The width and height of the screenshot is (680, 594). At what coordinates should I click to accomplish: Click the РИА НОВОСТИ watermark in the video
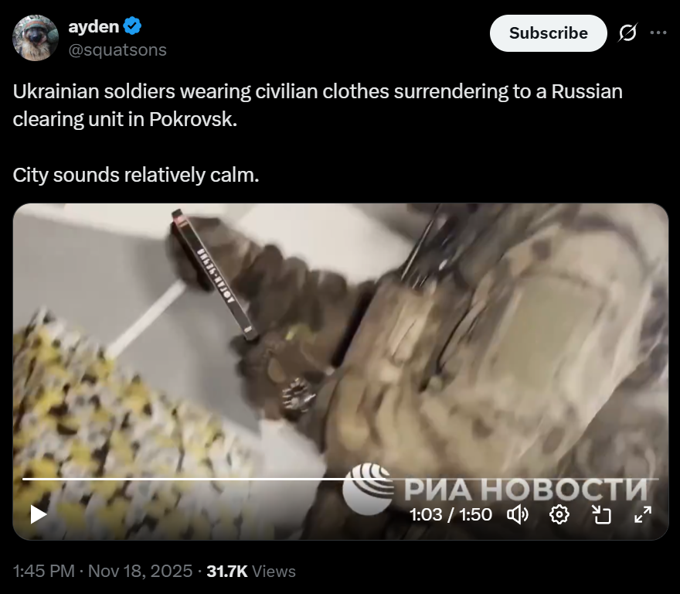495,489
